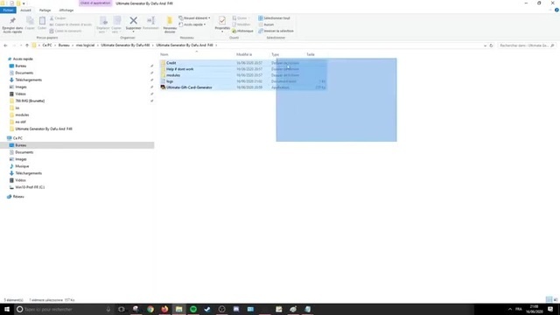Select the Ultimate-Gift-Card-Generator application file
The image size is (560, 315).
(x=189, y=87)
